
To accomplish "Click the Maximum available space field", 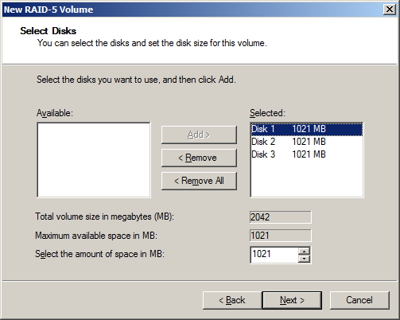I will [x=280, y=236].
